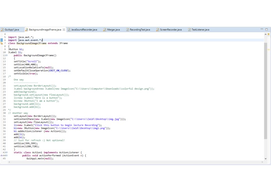Click the "add(l1);" line
The image size is (271, 192).
click(19, 134)
